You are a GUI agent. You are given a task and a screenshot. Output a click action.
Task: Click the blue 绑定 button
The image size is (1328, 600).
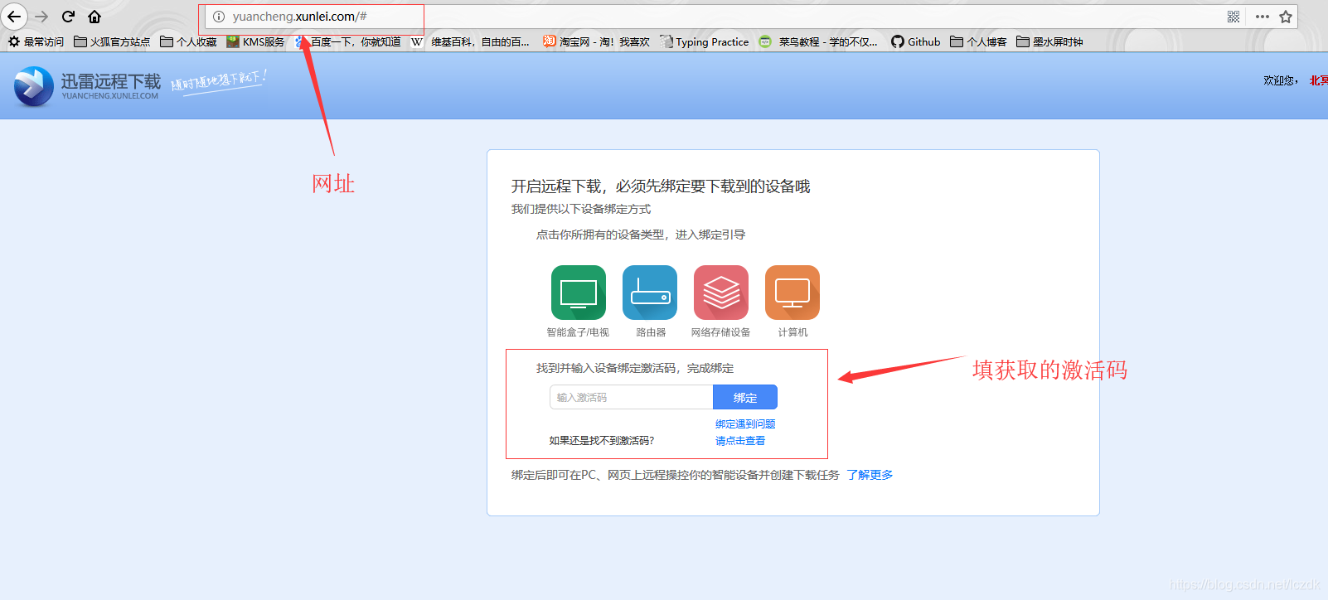pos(745,397)
